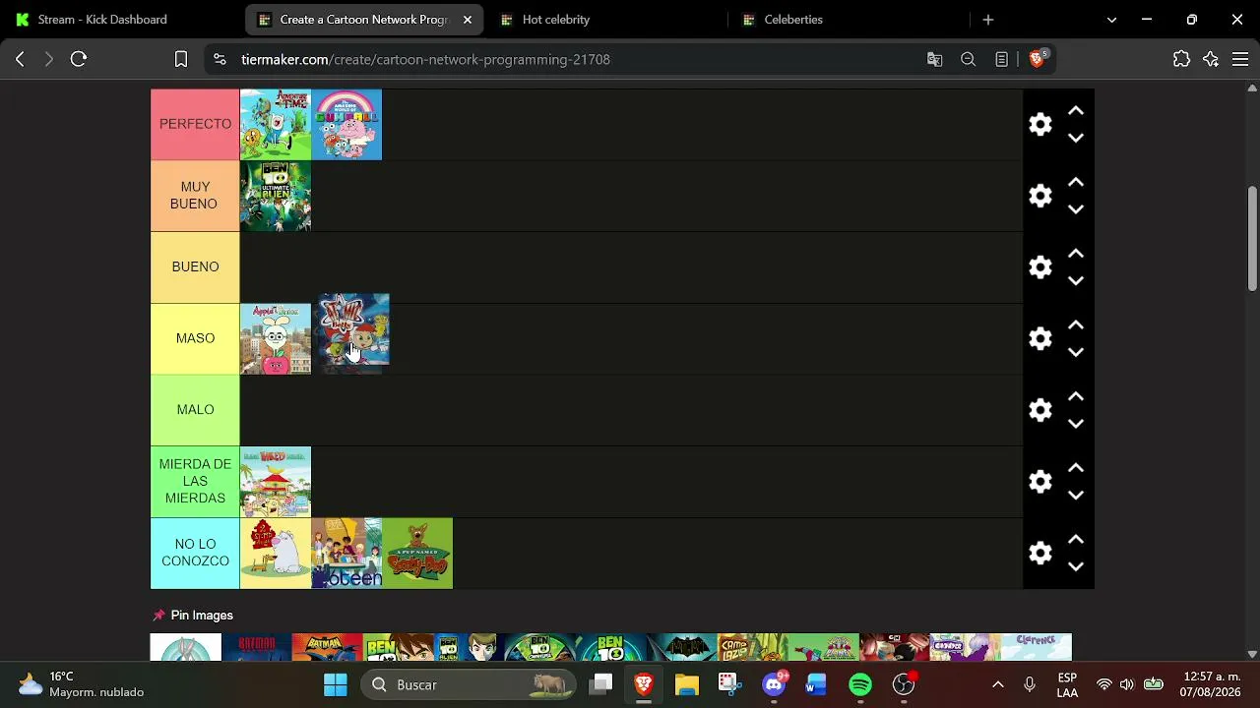Open the Leo AI sparkle icon
Viewport: 1260px width, 708px height.
tap(1211, 59)
